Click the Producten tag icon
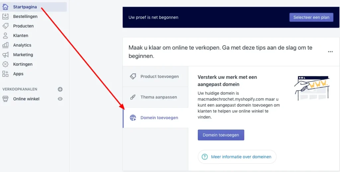This screenshot has height=172, width=340. pyautogui.click(x=5, y=26)
